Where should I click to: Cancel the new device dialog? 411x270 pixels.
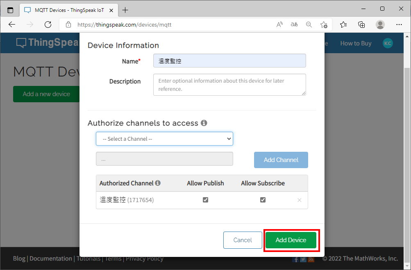click(243, 240)
